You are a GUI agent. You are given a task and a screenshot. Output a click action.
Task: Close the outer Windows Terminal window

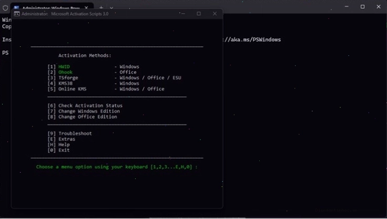click(379, 7)
